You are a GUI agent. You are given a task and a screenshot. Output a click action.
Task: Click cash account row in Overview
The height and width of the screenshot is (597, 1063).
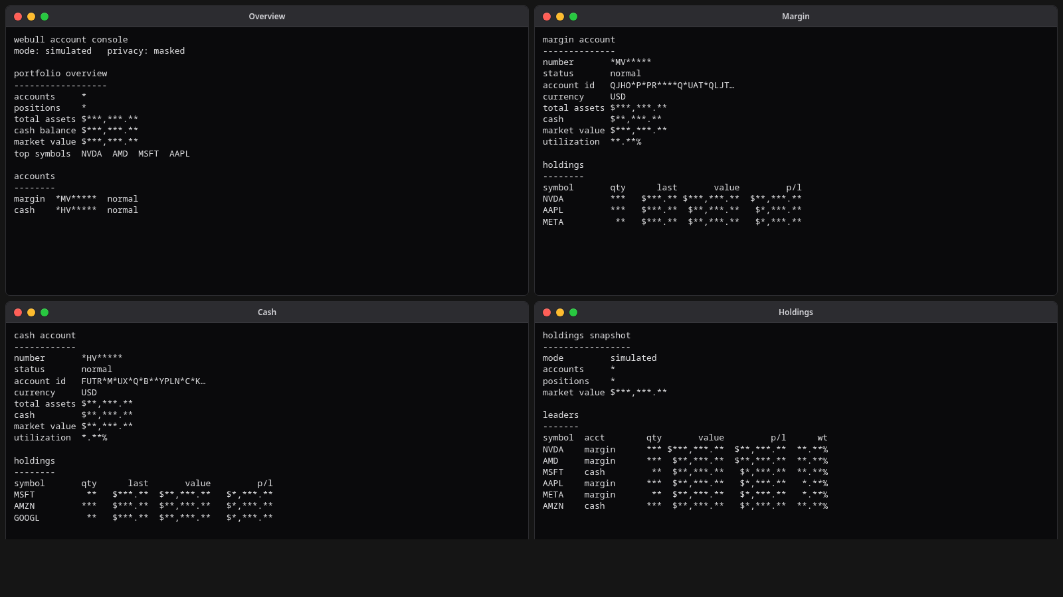point(76,210)
